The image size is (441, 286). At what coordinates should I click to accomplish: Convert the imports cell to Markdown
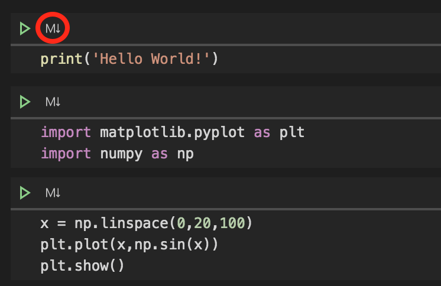coord(53,102)
